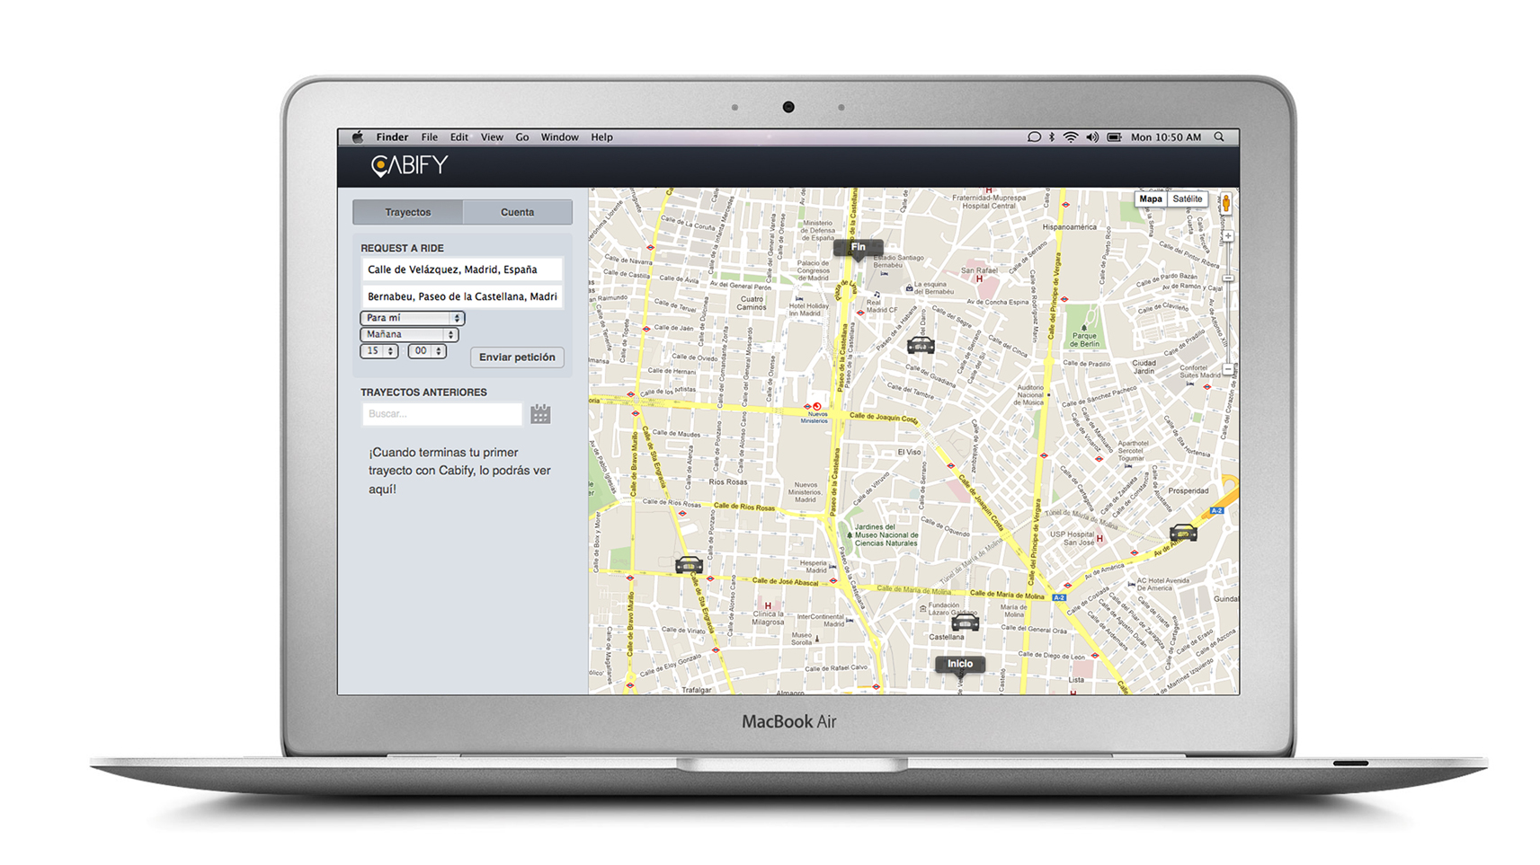Screen dimensions: 1540x865
Task: Switch map view to Mapa
Action: point(1151,199)
